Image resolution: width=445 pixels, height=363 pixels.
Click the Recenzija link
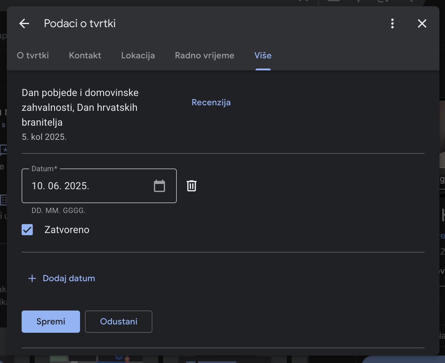click(211, 102)
